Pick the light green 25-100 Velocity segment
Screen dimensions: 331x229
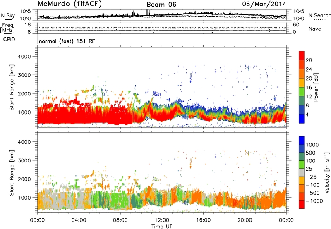pos(302,165)
